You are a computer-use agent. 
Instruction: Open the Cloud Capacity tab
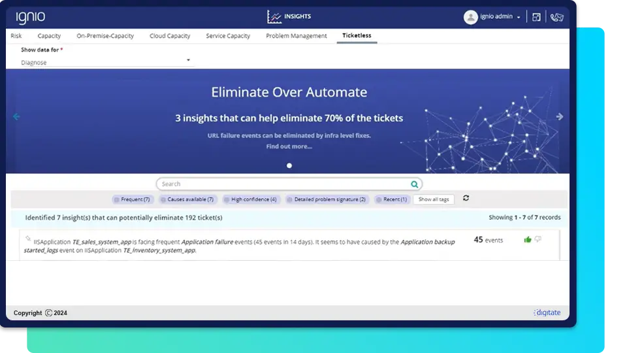click(x=170, y=36)
